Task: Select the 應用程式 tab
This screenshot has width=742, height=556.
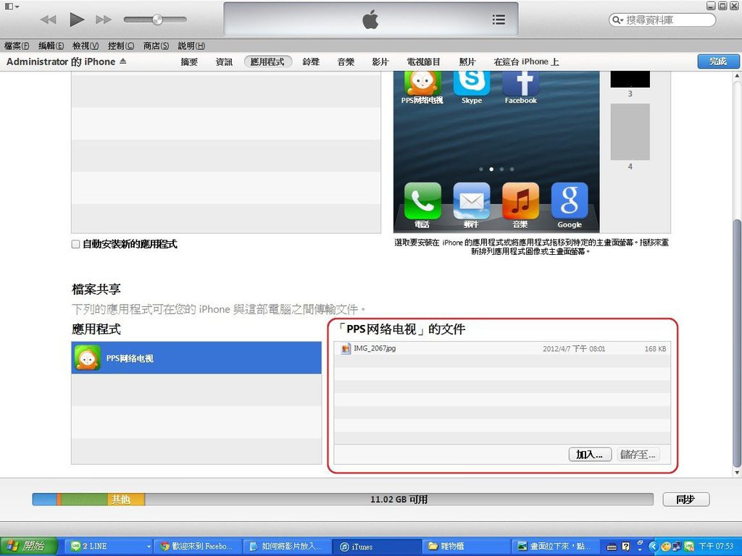Action: click(267, 62)
